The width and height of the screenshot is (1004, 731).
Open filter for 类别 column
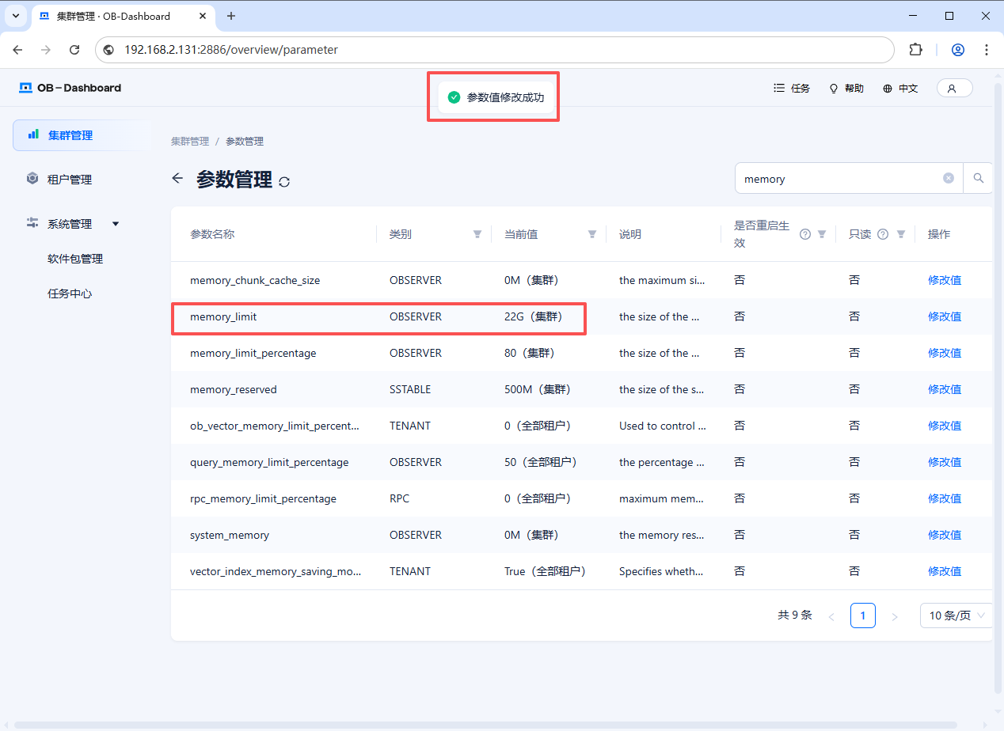pos(477,234)
